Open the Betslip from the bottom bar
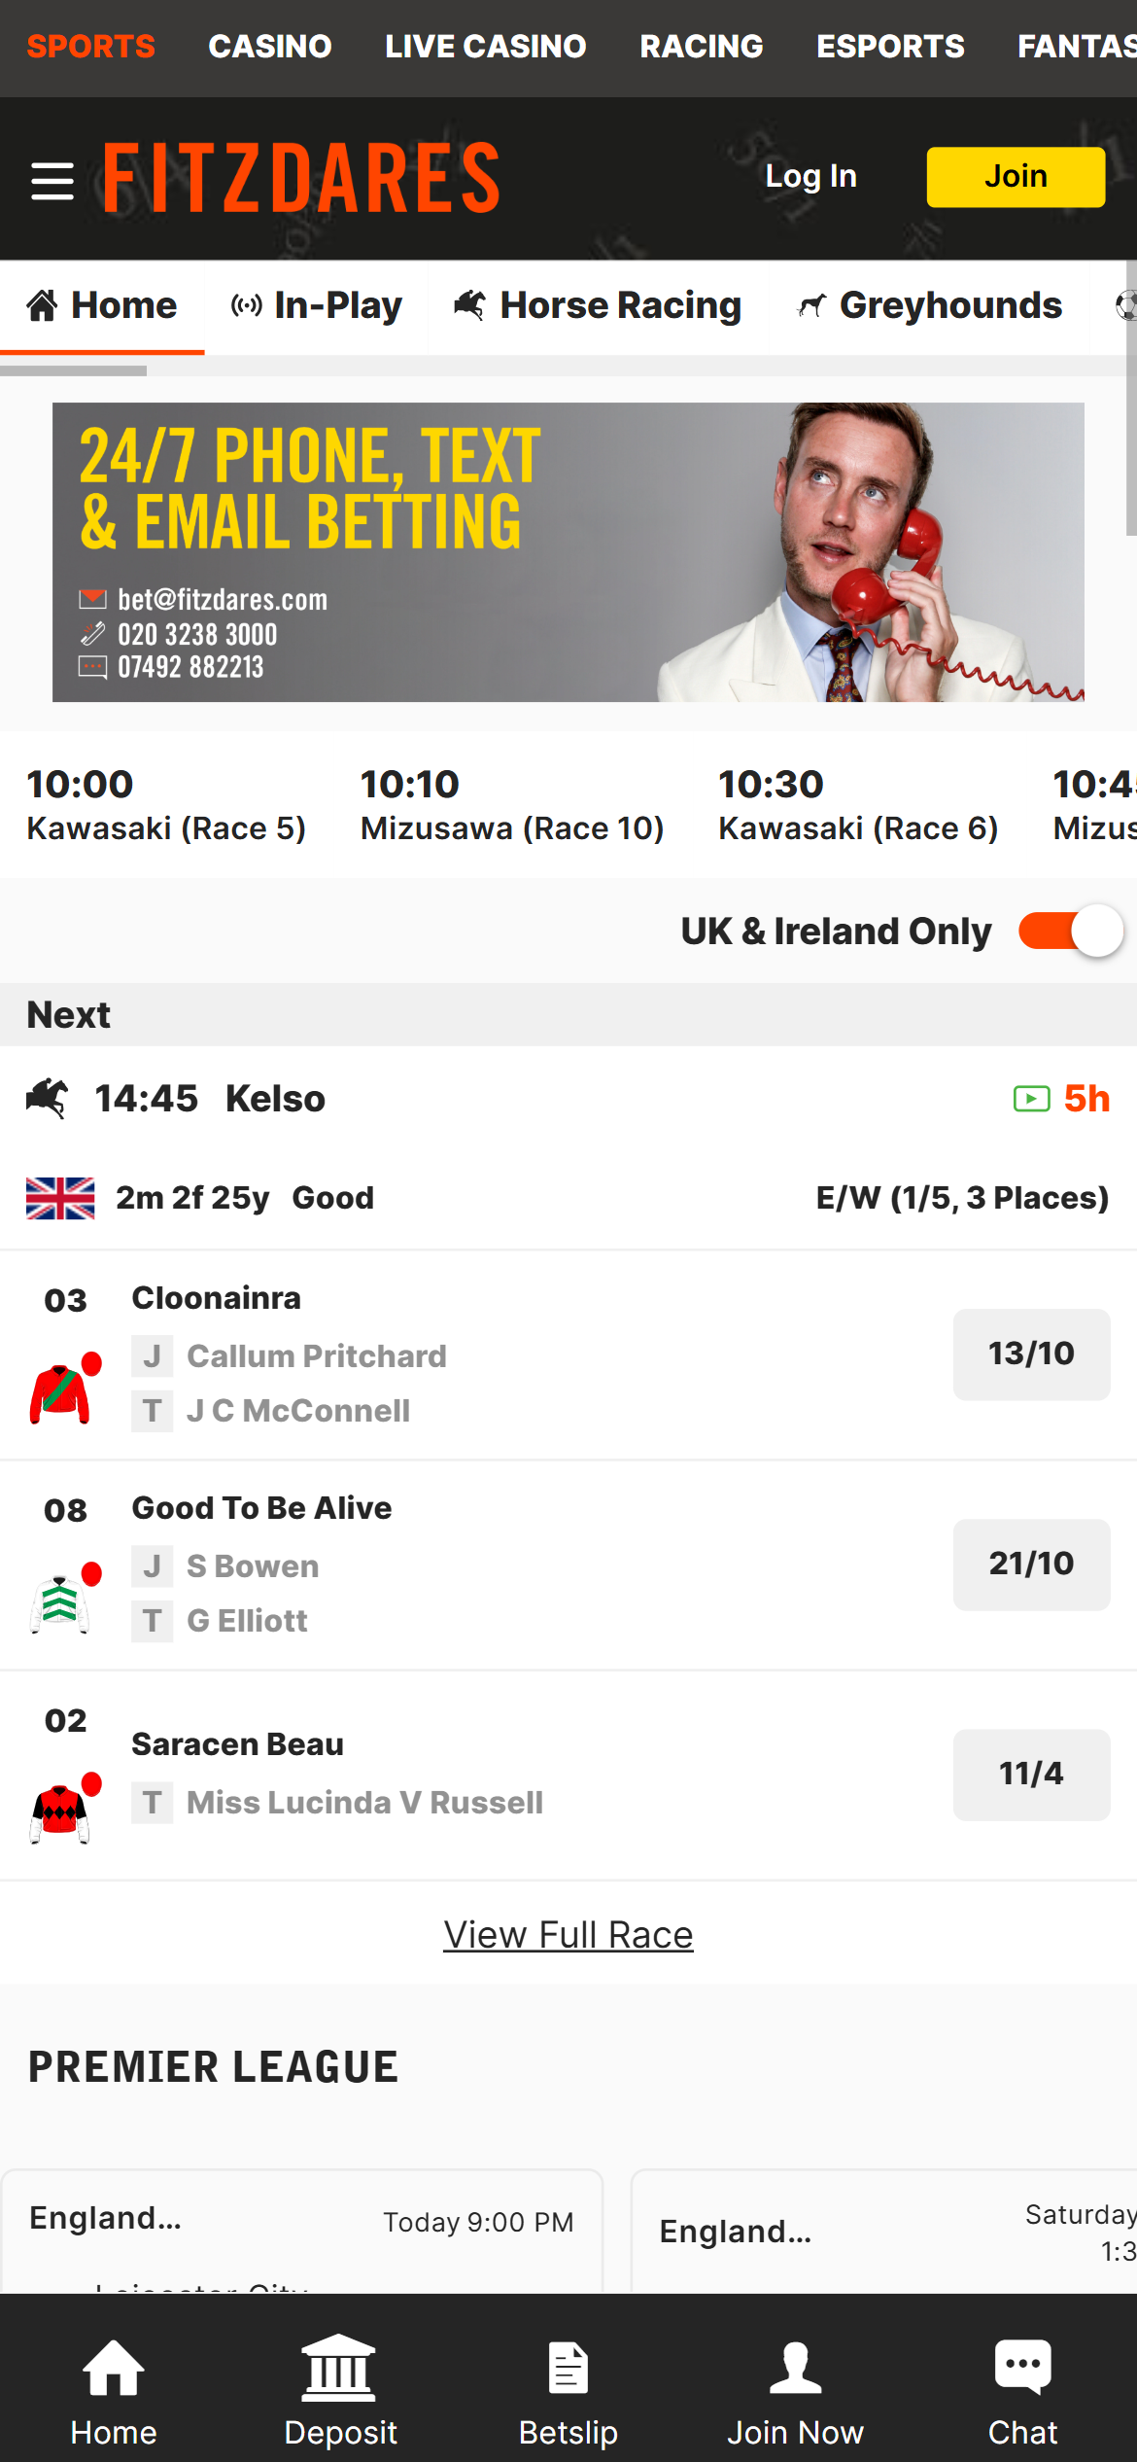Image resolution: width=1137 pixels, height=2462 pixels. click(568, 2392)
